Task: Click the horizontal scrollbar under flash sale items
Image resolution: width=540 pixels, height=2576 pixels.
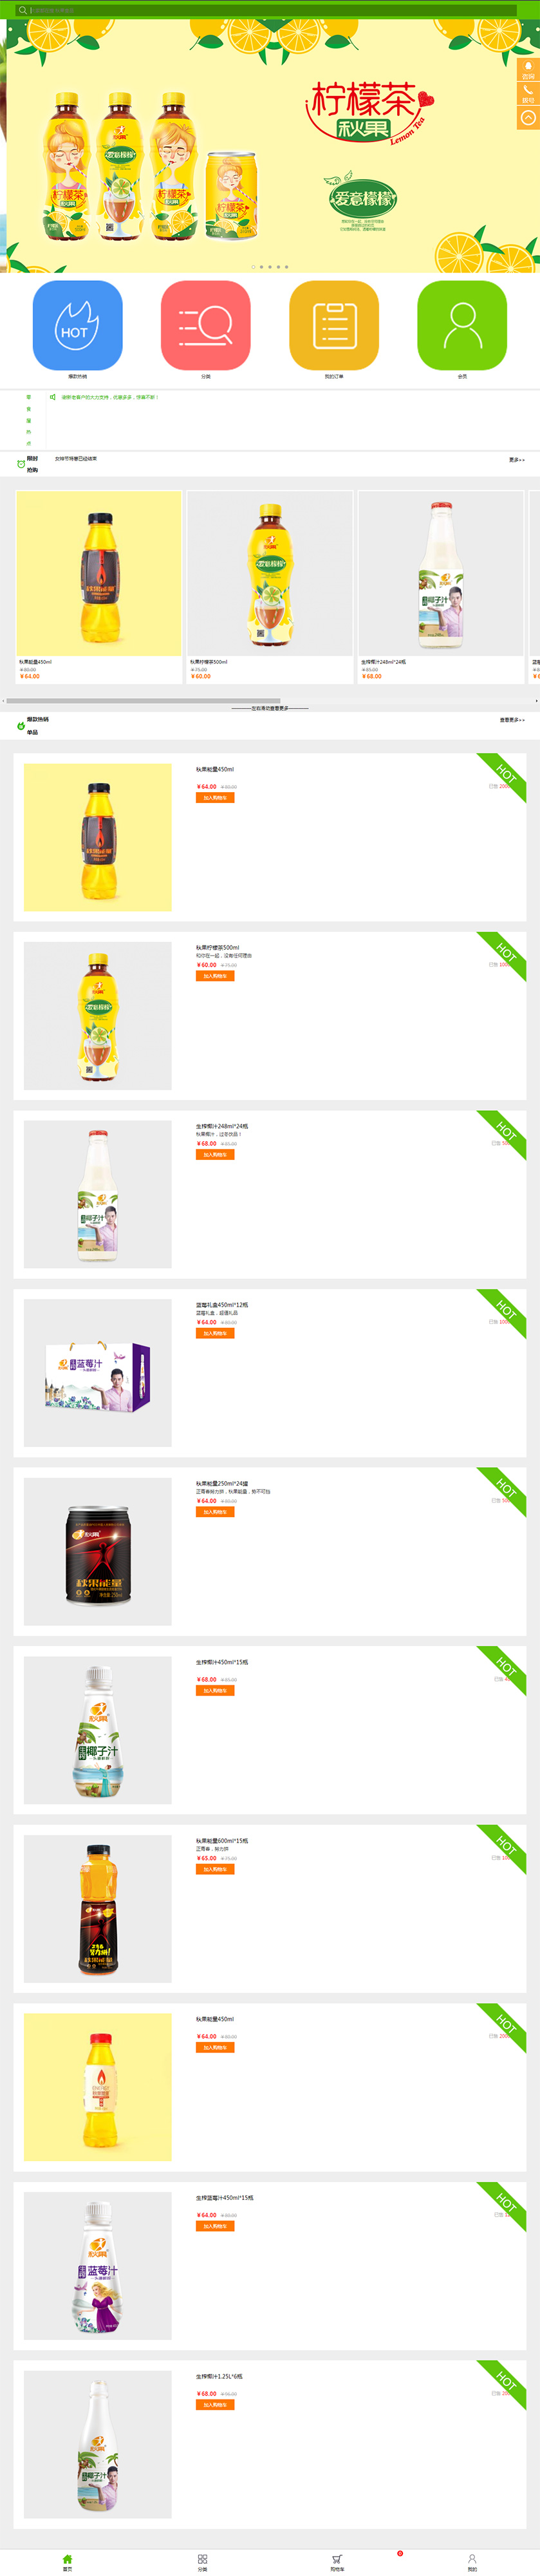Action: coord(144,701)
